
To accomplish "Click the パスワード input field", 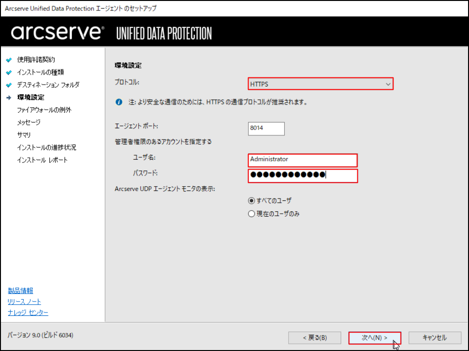I will tap(303, 176).
